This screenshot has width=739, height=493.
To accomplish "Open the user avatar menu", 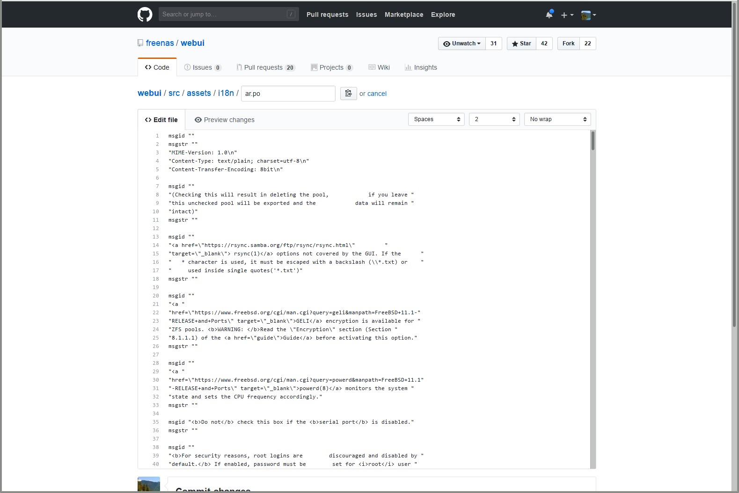I will (588, 15).
